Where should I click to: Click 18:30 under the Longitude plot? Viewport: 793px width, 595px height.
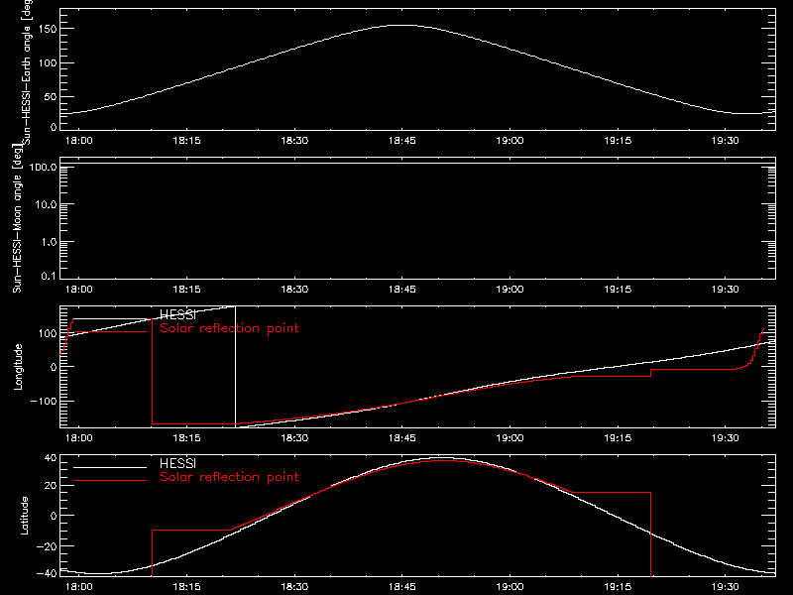[x=294, y=437]
